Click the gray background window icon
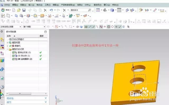169x105 pixels. coord(119,10)
